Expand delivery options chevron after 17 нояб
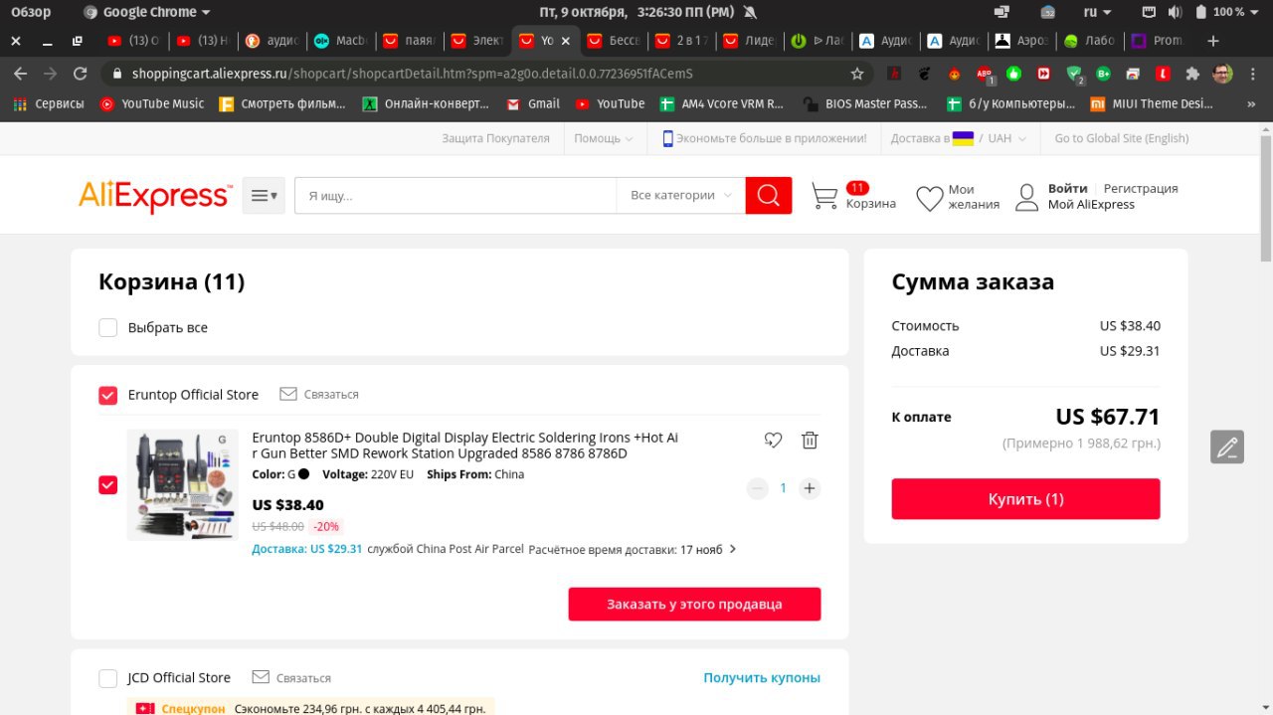1273x715 pixels. tap(733, 549)
